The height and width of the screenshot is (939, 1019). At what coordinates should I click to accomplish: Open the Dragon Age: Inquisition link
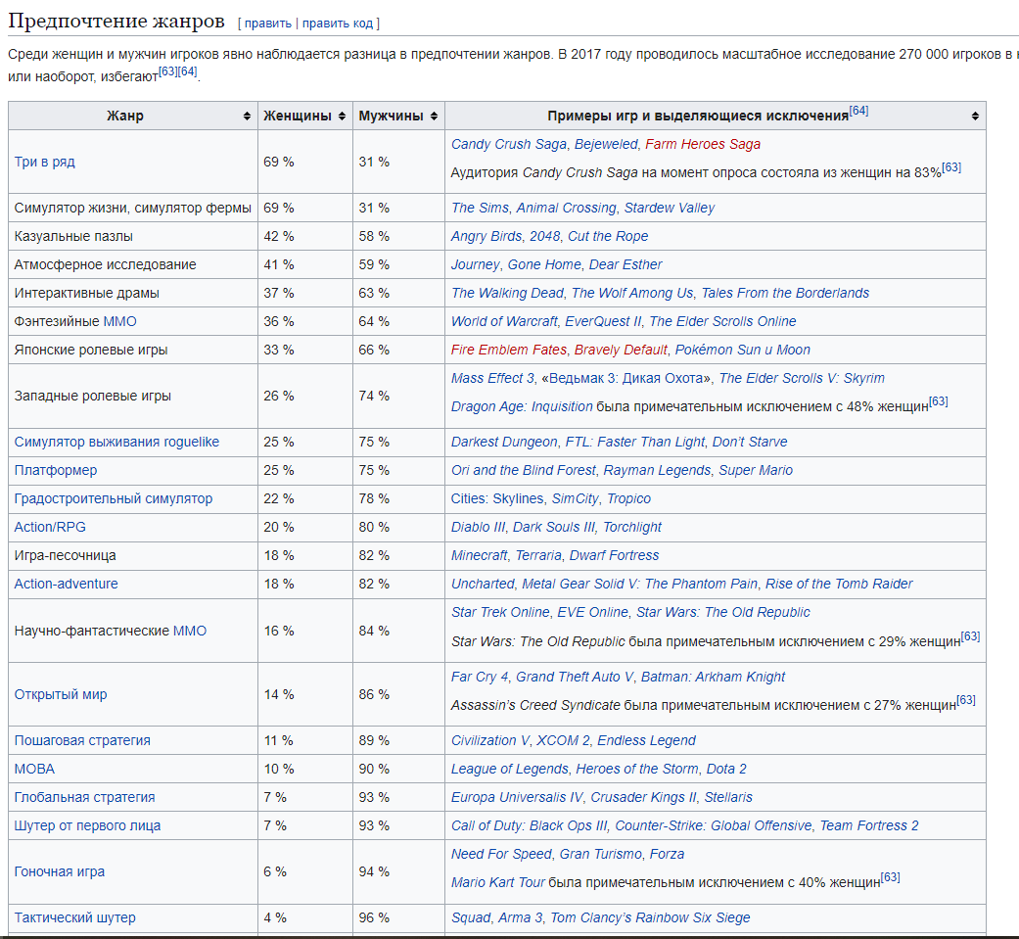tap(522, 407)
